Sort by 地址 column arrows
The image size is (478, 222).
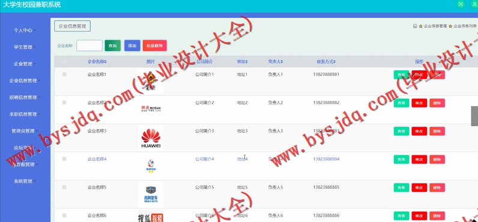click(246, 62)
